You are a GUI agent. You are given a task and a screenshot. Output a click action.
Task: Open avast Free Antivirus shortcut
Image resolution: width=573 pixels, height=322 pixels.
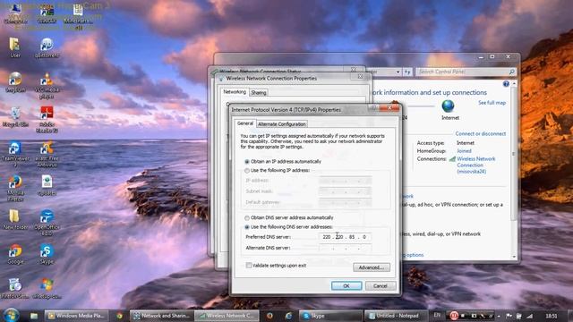[x=47, y=154]
